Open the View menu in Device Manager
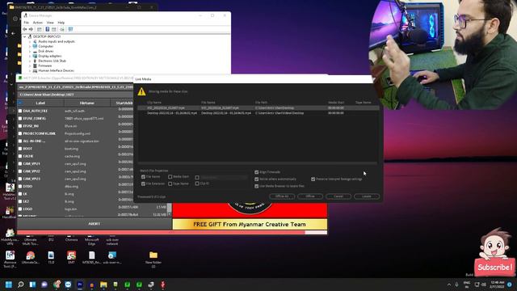 [x=50, y=23]
